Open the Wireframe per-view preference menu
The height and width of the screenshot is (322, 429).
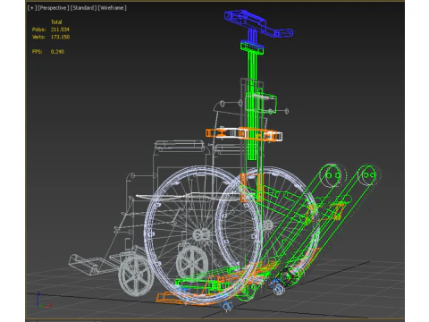(113, 8)
